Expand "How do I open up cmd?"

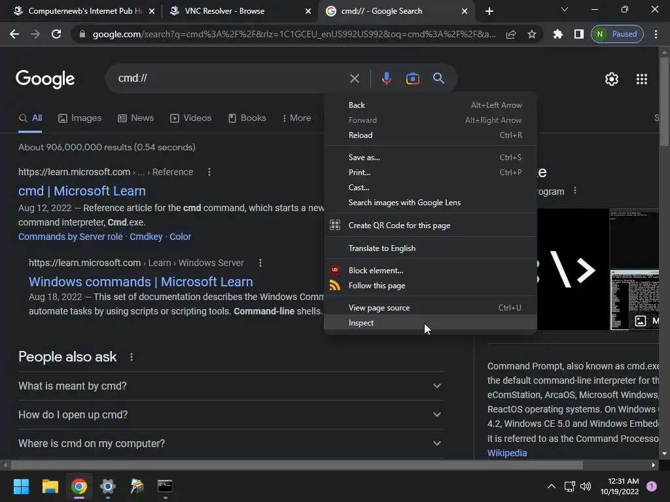[231, 414]
